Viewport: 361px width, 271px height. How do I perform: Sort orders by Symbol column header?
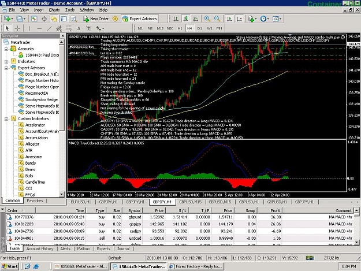pos(132,211)
